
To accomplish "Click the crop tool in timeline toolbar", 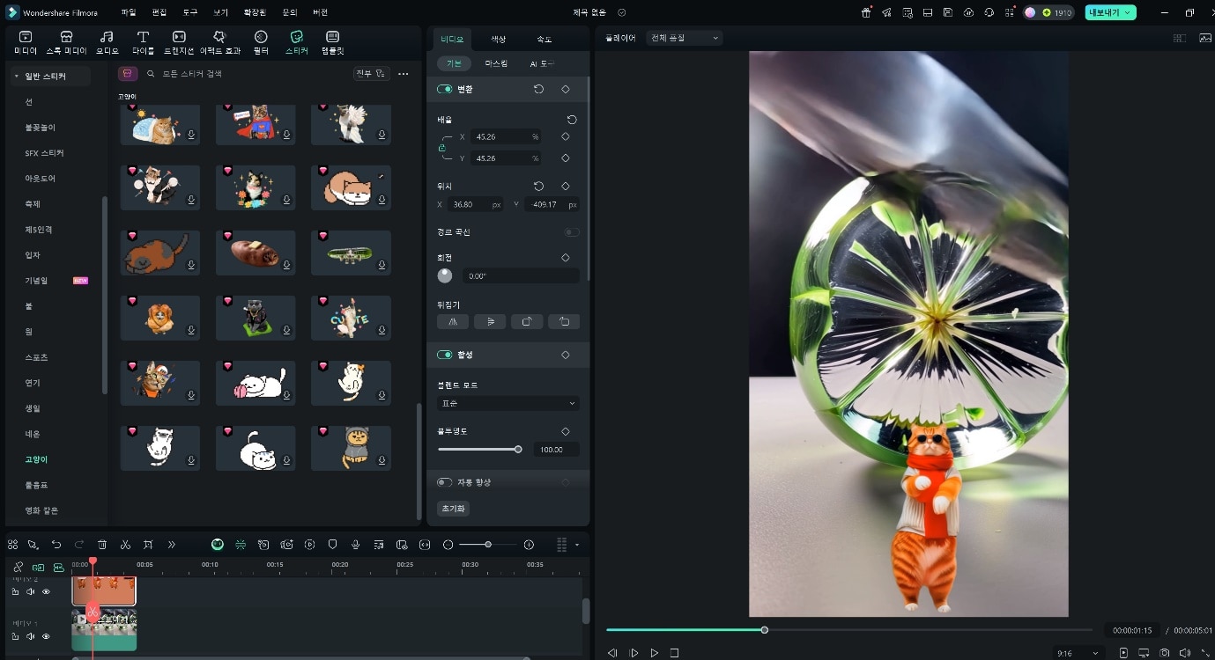I will [x=148, y=545].
